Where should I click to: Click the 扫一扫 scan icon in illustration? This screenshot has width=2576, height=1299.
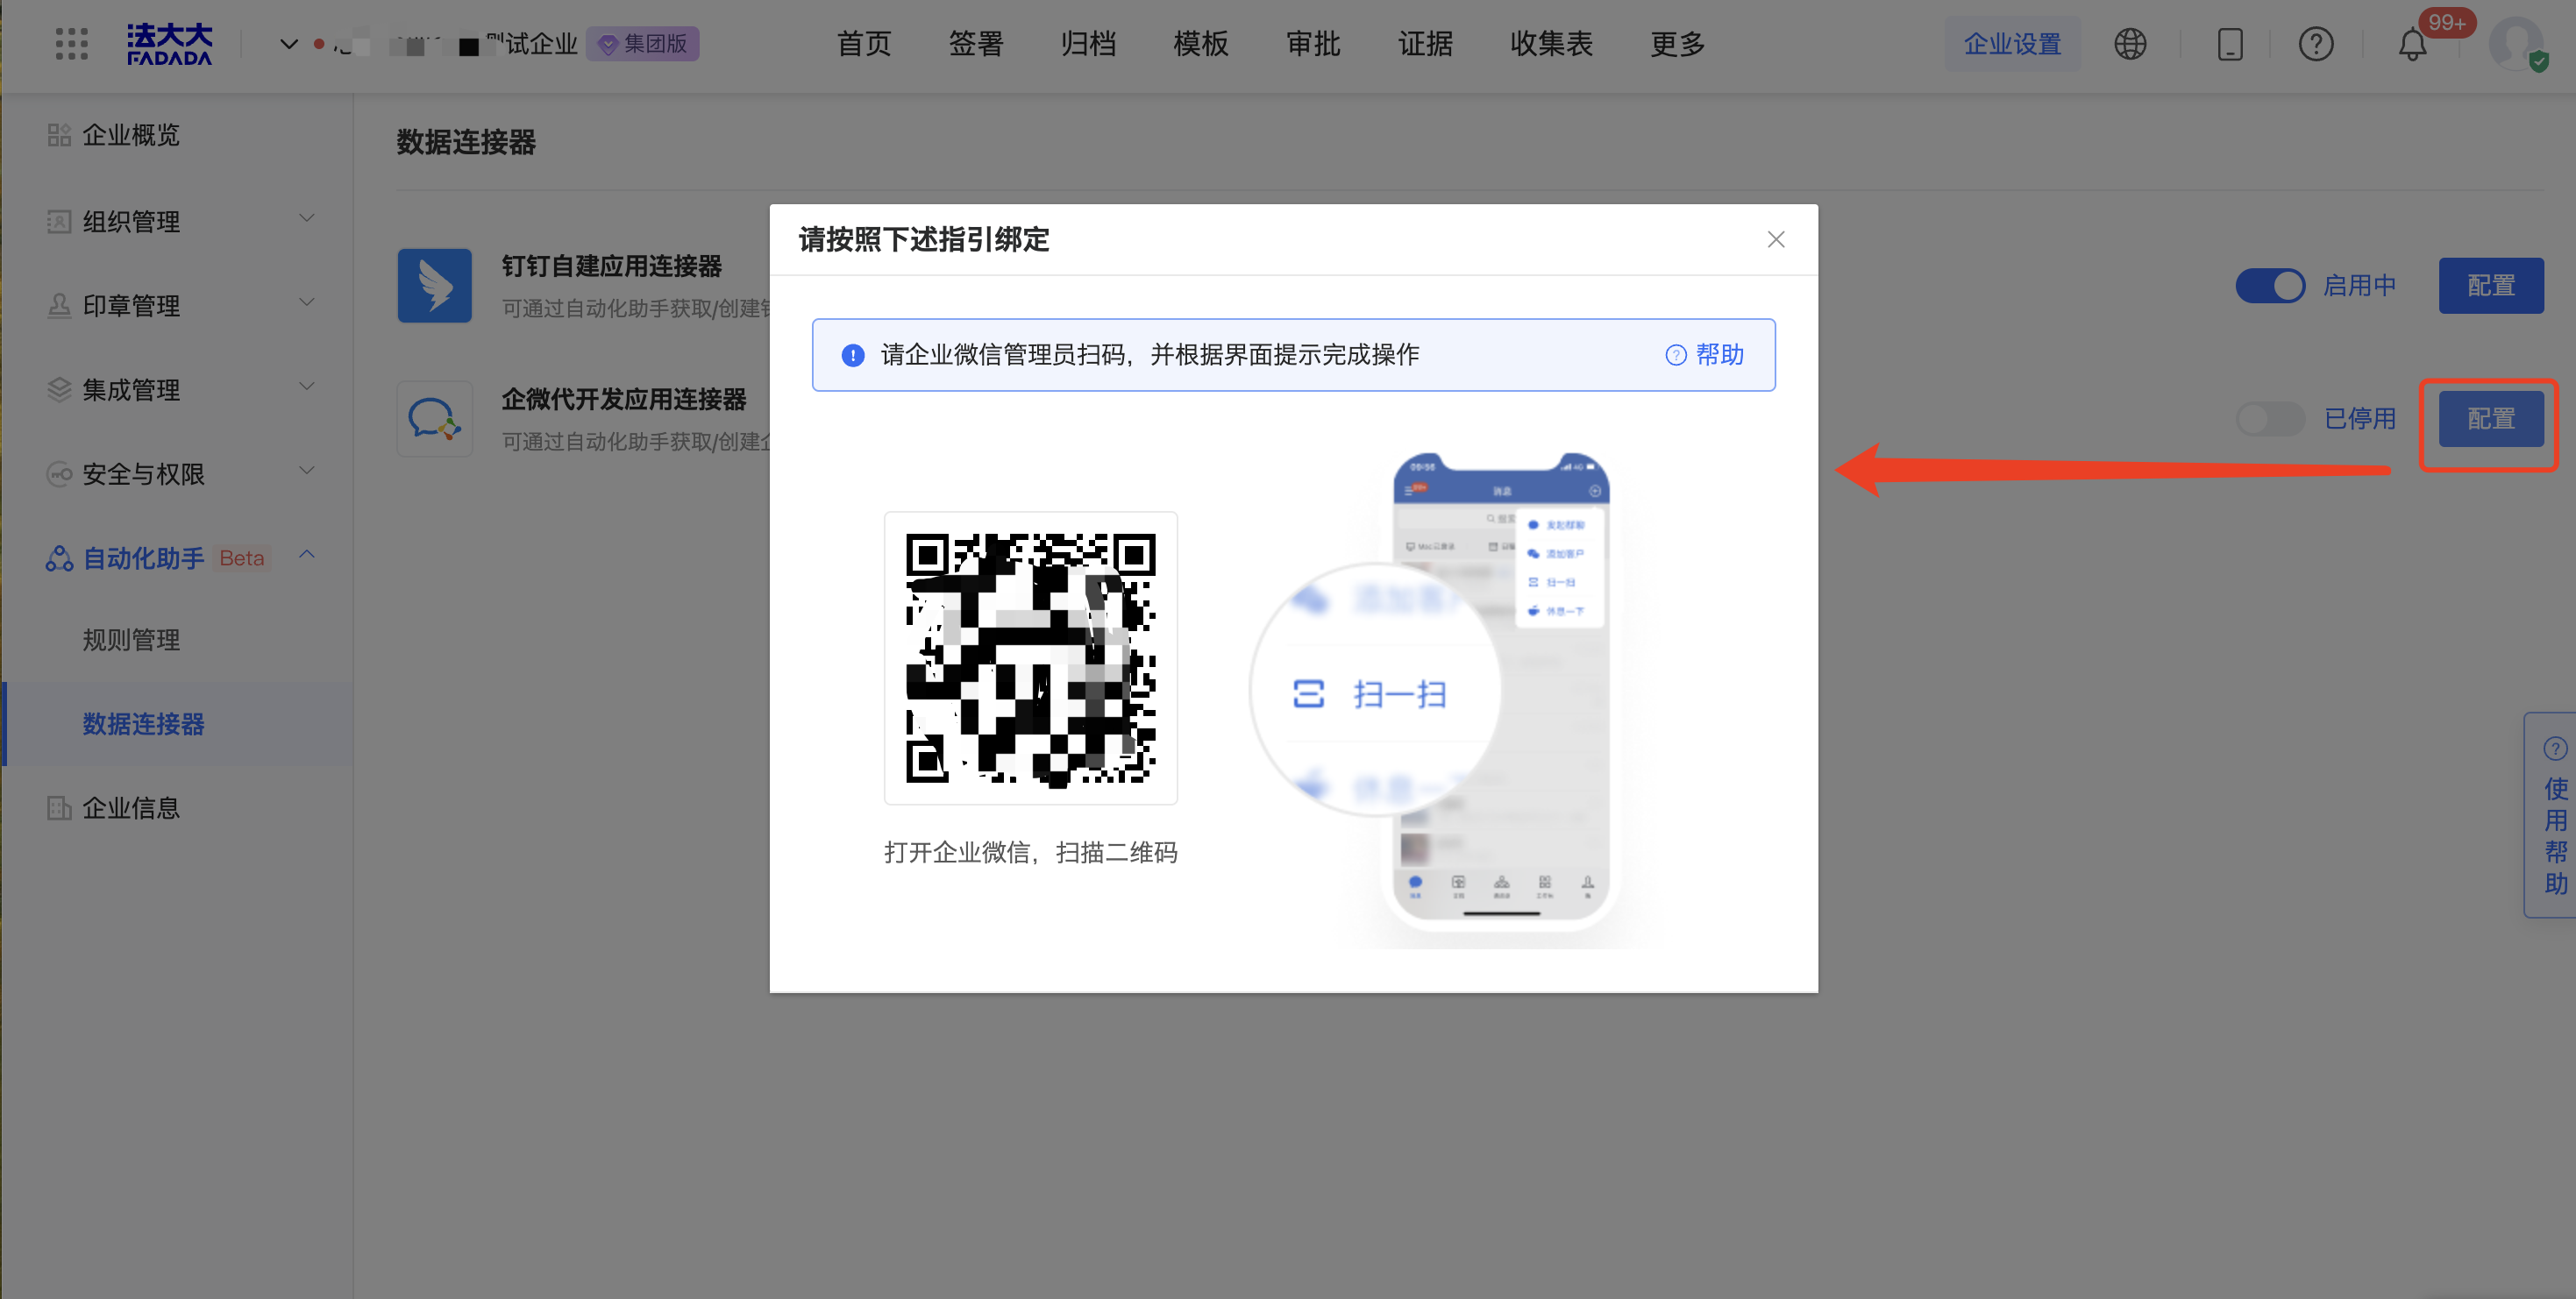coord(1308,694)
